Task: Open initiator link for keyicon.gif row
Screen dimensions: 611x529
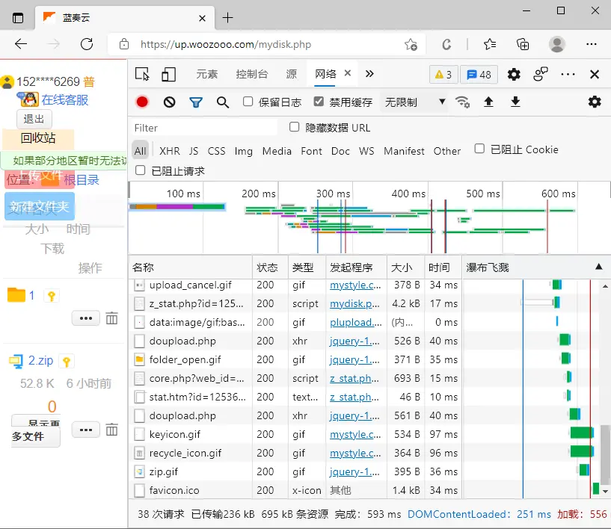Action: point(355,434)
